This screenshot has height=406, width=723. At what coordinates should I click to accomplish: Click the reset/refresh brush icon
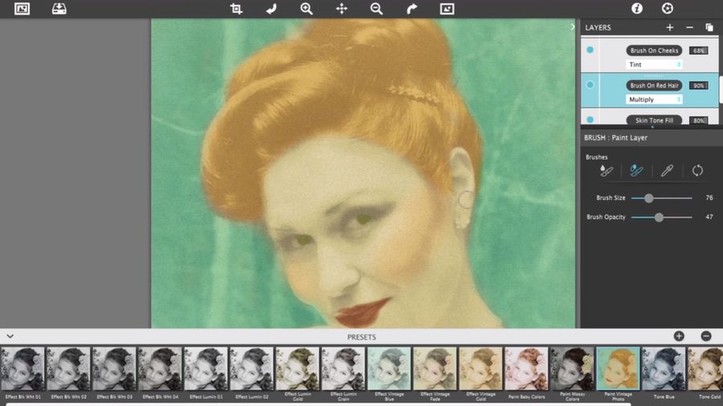tap(697, 171)
